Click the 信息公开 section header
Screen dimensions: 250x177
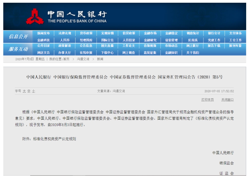click(18, 37)
